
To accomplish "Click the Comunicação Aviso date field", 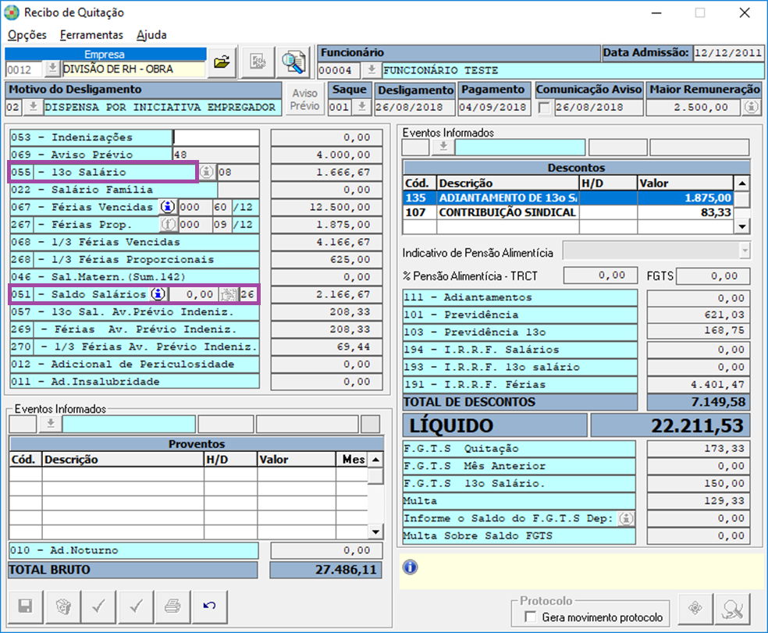I will tap(599, 107).
